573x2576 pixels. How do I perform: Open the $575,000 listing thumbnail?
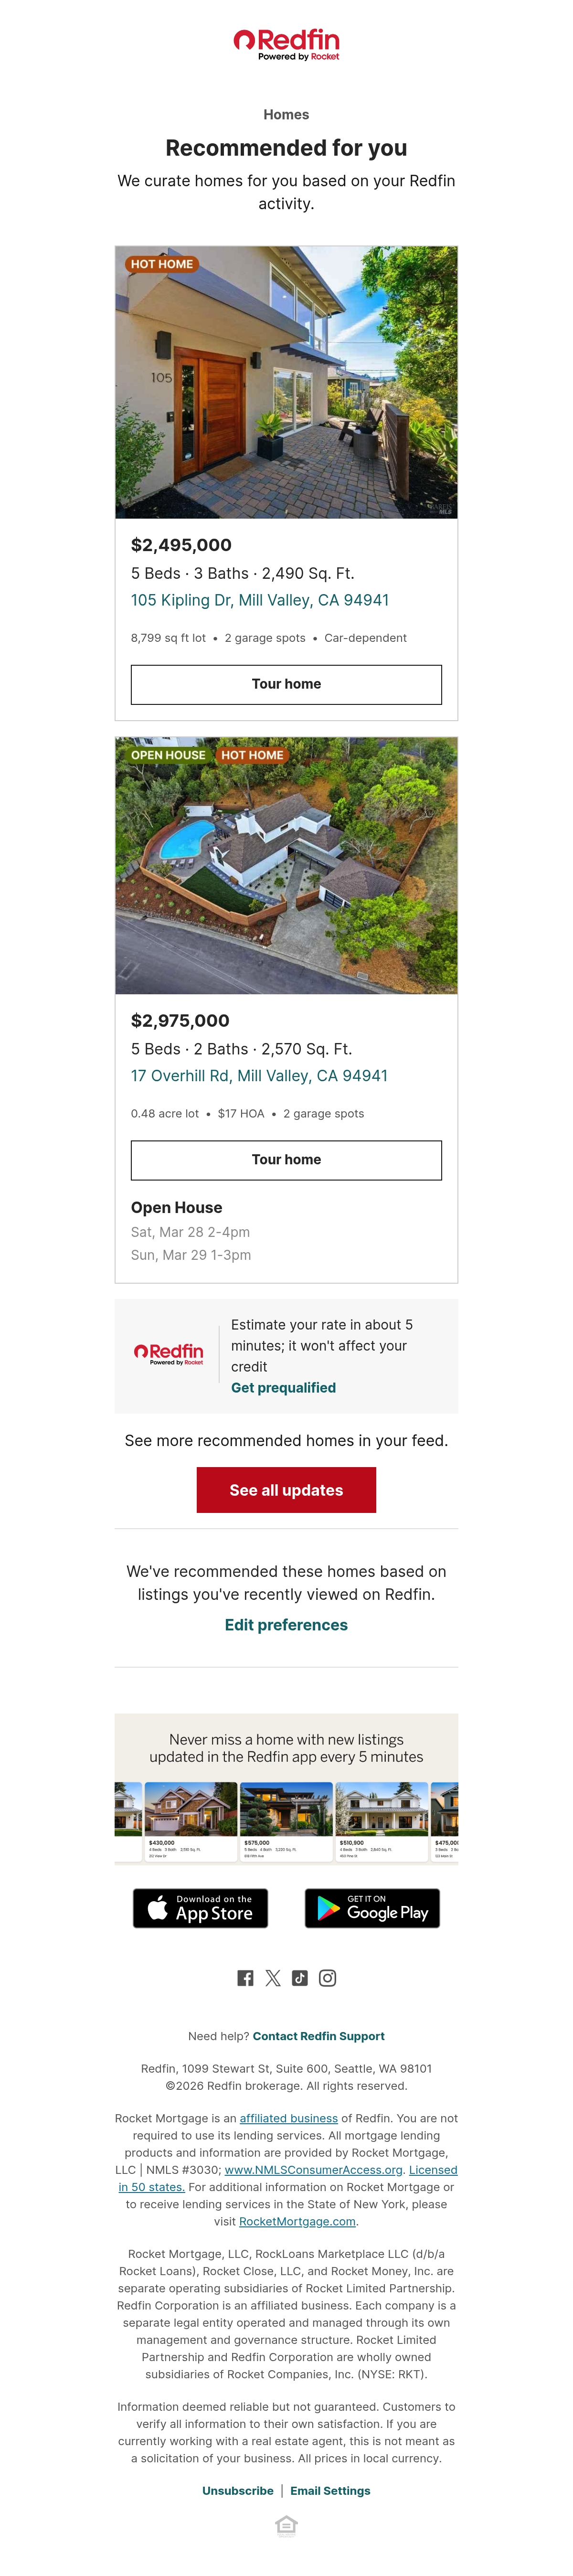[286, 1821]
